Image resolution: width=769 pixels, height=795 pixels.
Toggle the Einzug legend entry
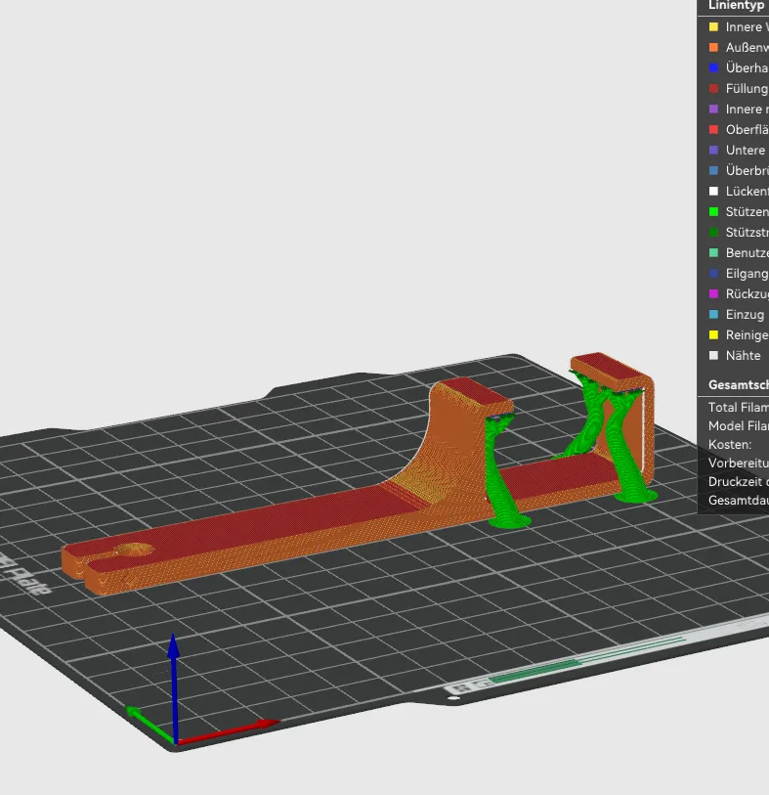click(x=745, y=315)
